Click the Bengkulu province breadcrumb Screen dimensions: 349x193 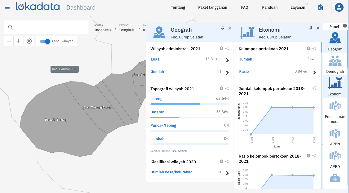pos(127,30)
